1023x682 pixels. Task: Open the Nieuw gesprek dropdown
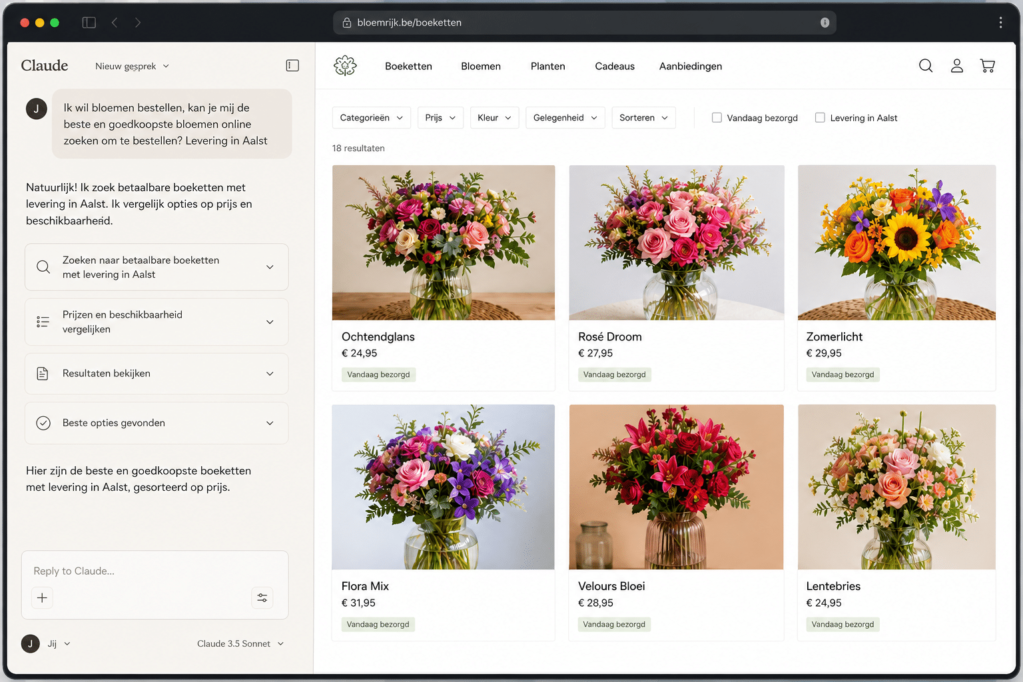132,66
